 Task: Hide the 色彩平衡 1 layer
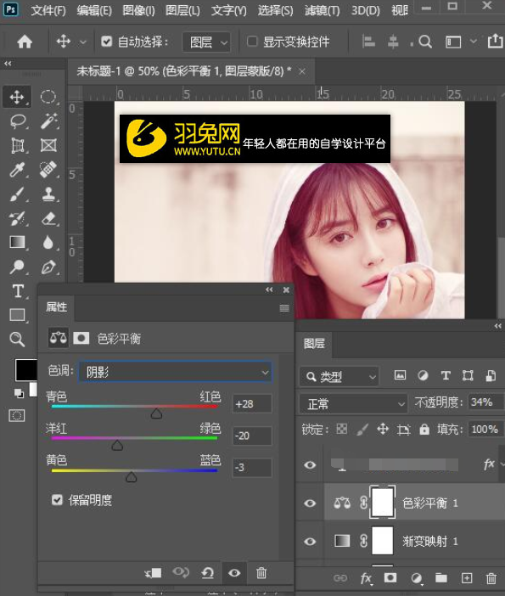tap(310, 503)
